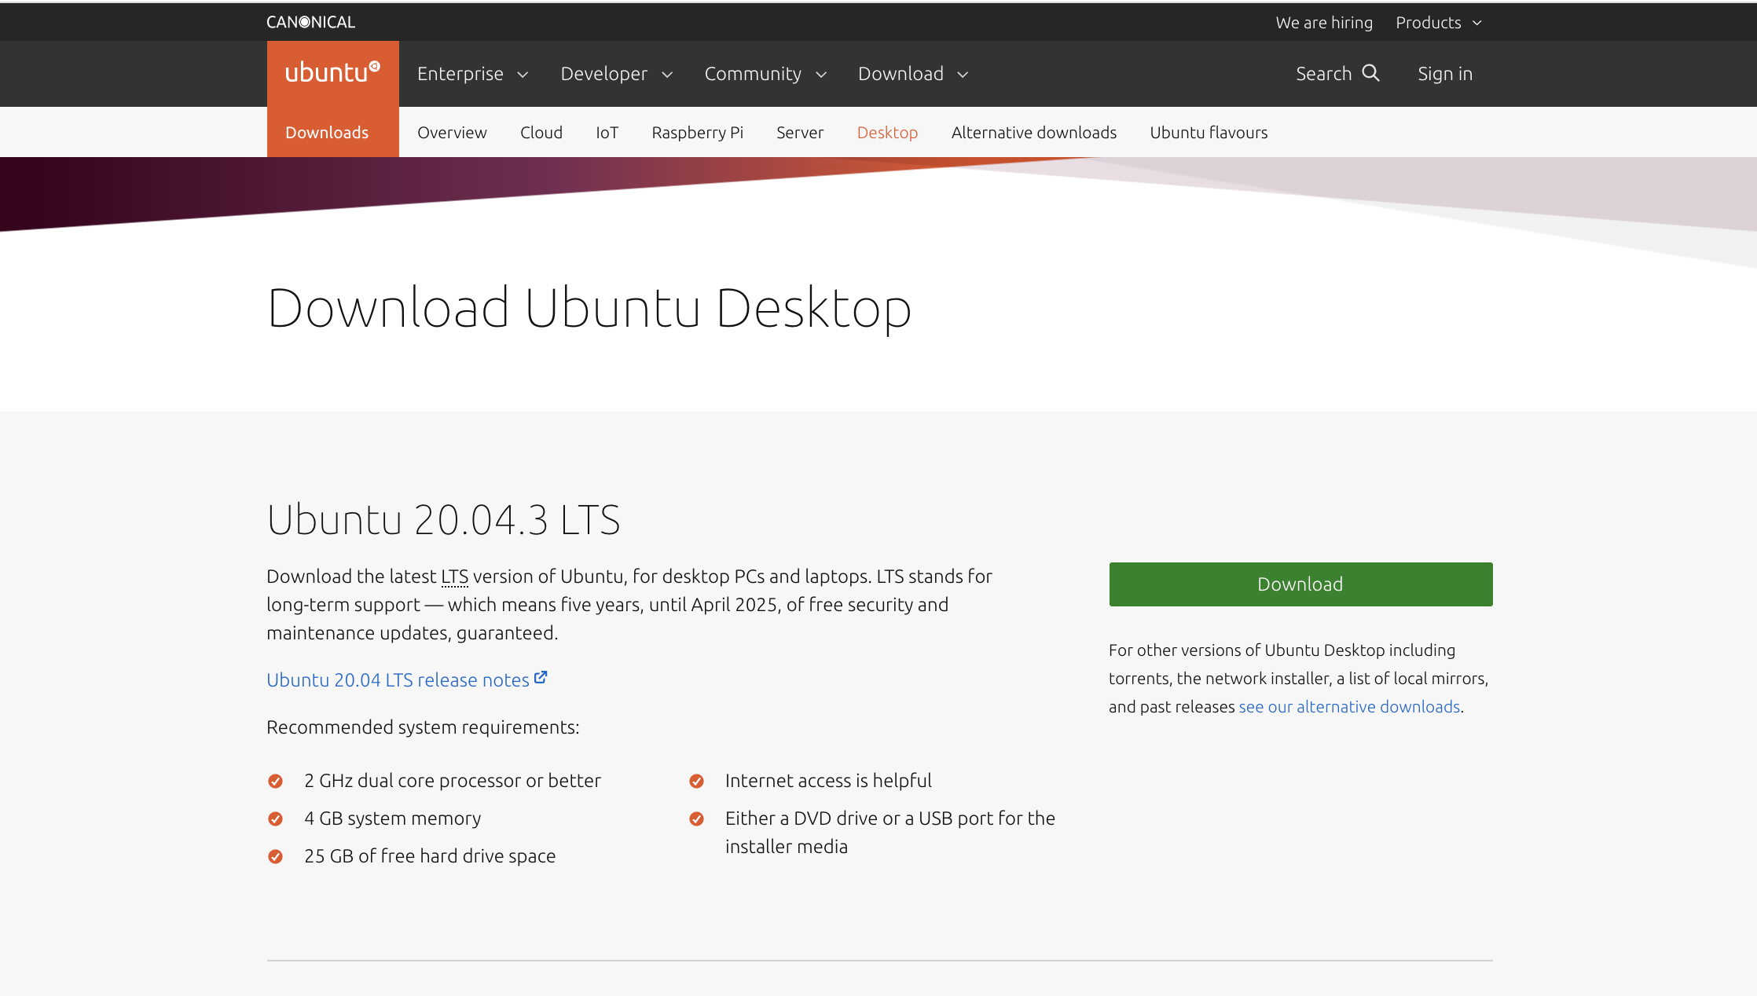Click the underlined LTS abbreviation
Screen dimensions: 1757x996
(454, 576)
